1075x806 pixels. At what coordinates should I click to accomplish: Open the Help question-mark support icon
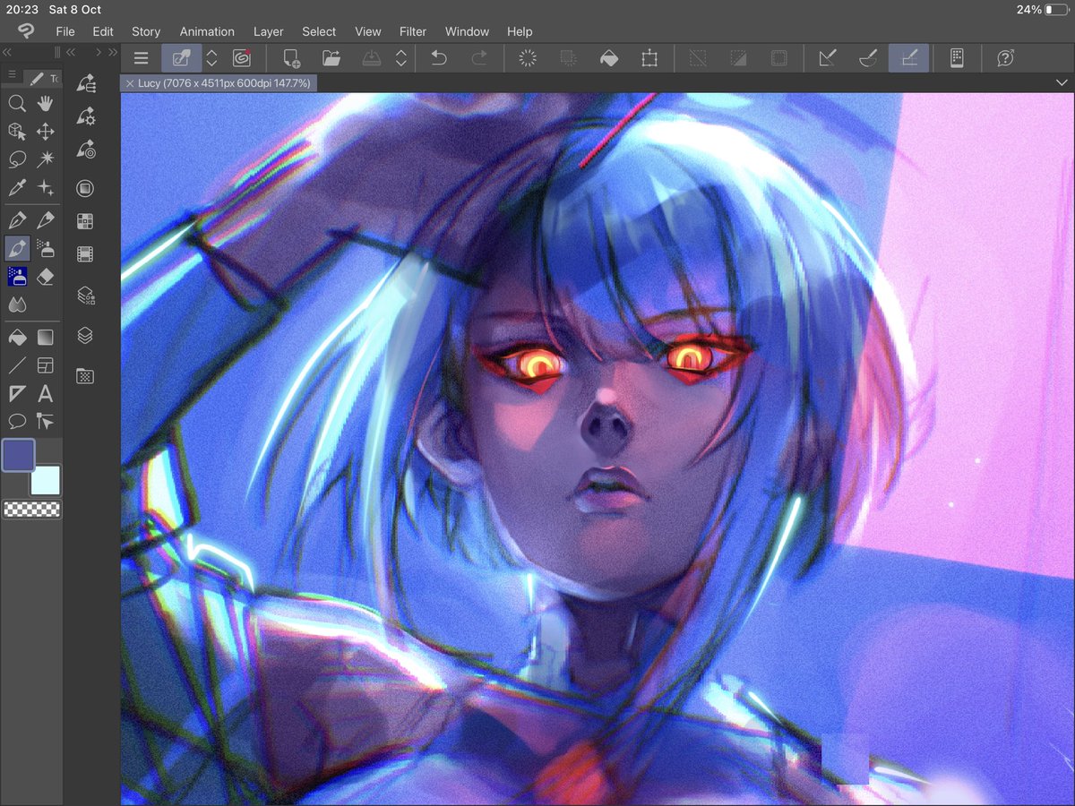[x=1005, y=58]
